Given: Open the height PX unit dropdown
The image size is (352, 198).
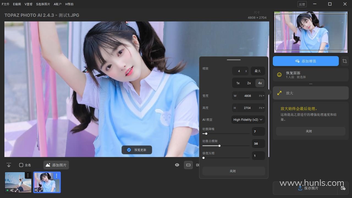Looking at the screenshot, I should pos(261,108).
